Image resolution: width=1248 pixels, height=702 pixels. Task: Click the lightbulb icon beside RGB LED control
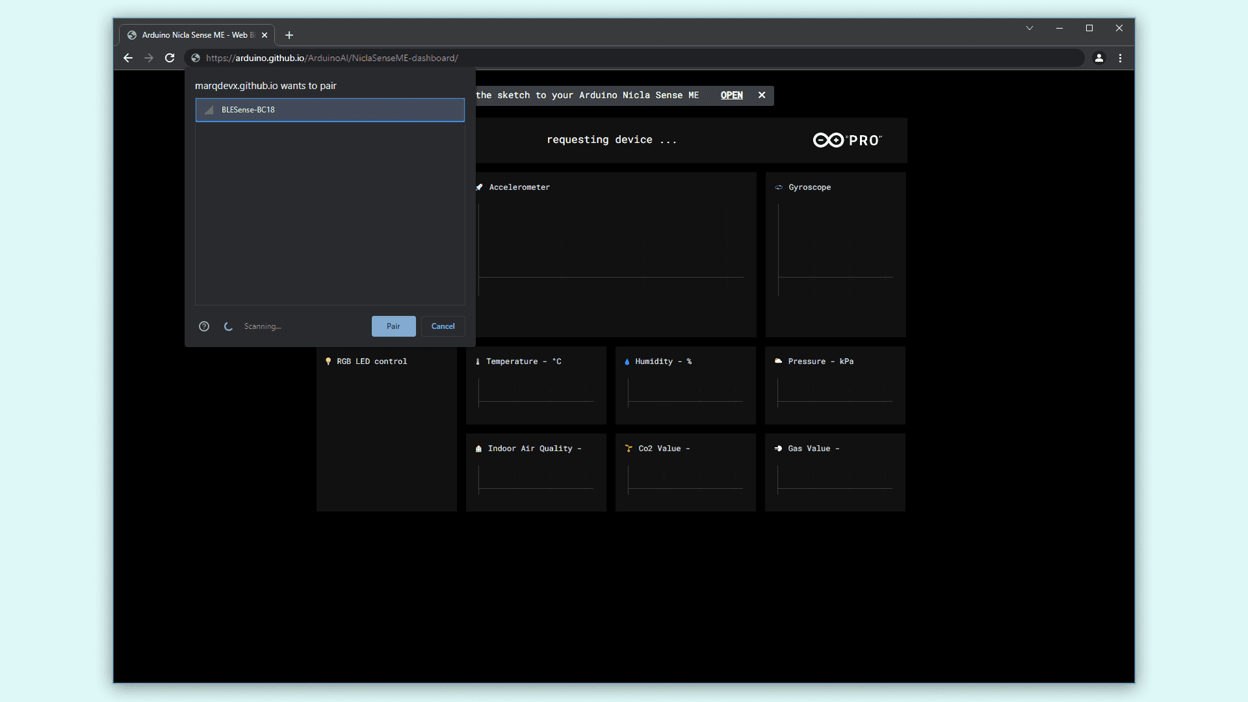pos(328,361)
